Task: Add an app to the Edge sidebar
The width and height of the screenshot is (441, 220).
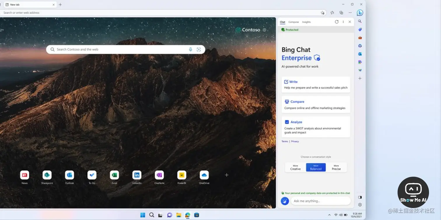Action: click(x=360, y=78)
